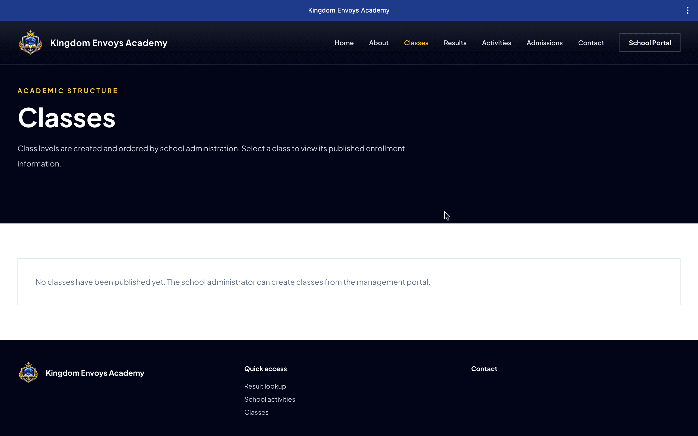The width and height of the screenshot is (698, 436).
Task: Click the Quick access footer heading
Action: pyautogui.click(x=266, y=369)
